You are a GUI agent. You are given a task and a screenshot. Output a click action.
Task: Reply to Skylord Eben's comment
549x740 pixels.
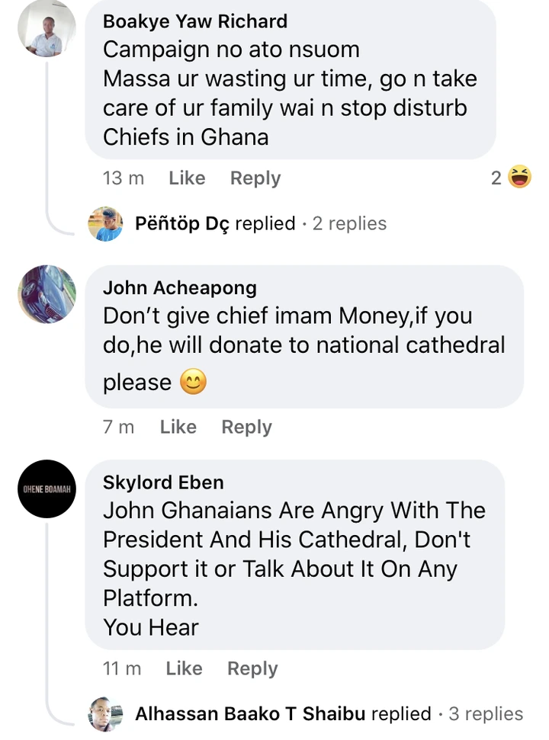pyautogui.click(x=252, y=668)
